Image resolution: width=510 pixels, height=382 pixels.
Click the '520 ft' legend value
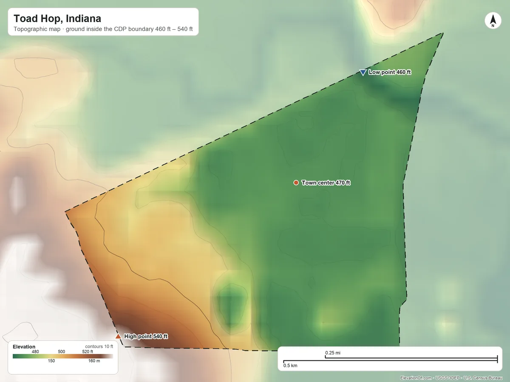pyautogui.click(x=88, y=351)
